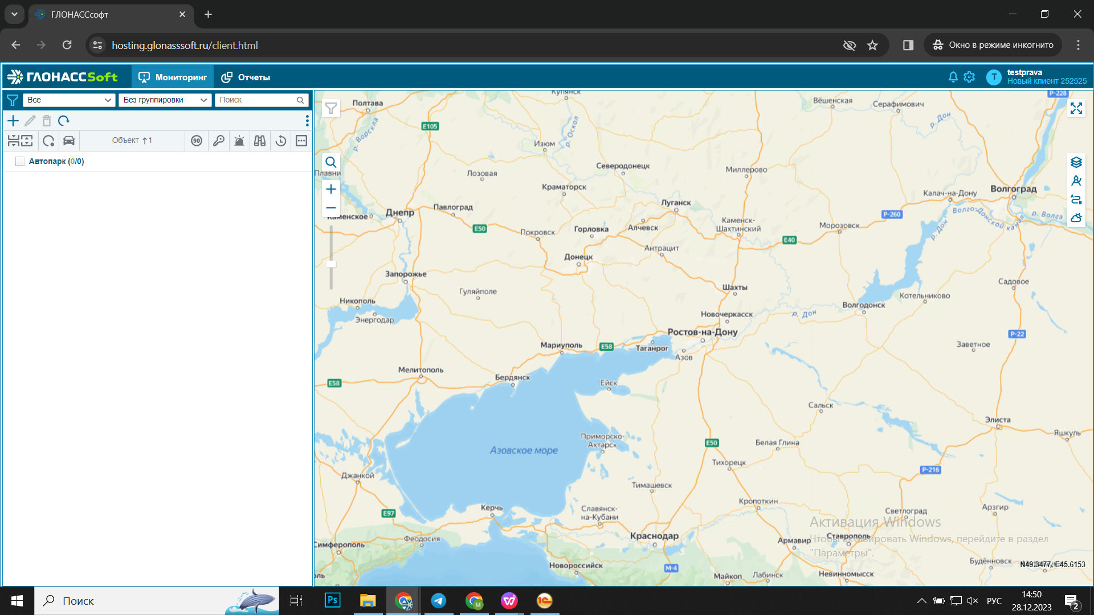This screenshot has height=615, width=1094.
Task: Click the ГЛОНАСССoft logo
Action: click(x=63, y=77)
